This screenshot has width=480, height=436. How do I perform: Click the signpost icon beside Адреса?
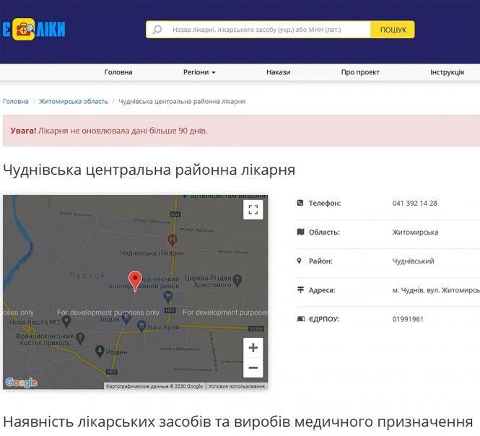(300, 289)
